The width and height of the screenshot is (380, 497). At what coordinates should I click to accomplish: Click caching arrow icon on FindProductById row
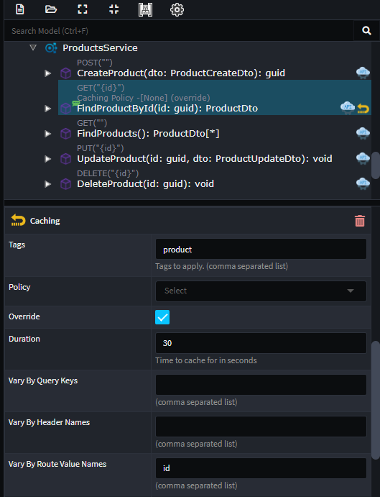click(x=363, y=109)
